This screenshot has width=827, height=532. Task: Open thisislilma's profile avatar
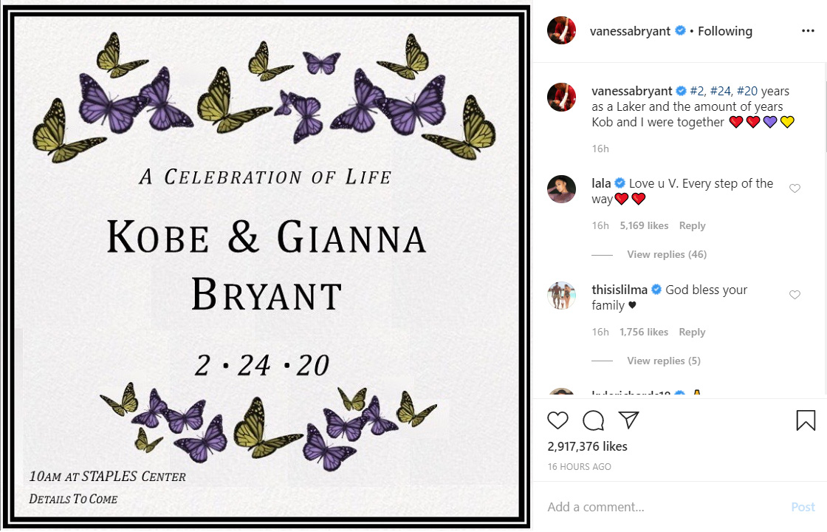pyautogui.click(x=562, y=295)
